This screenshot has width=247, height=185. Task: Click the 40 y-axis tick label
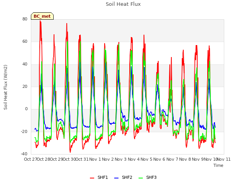tap(25, 64)
